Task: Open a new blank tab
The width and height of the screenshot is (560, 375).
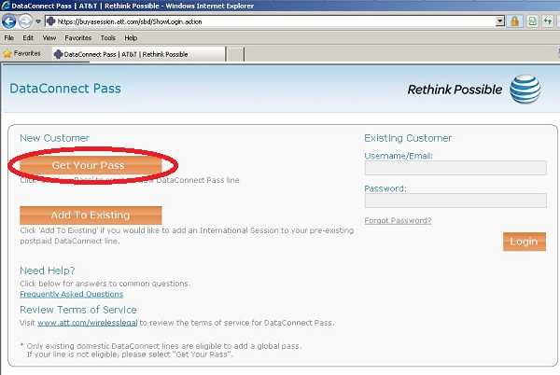Action: [236, 54]
